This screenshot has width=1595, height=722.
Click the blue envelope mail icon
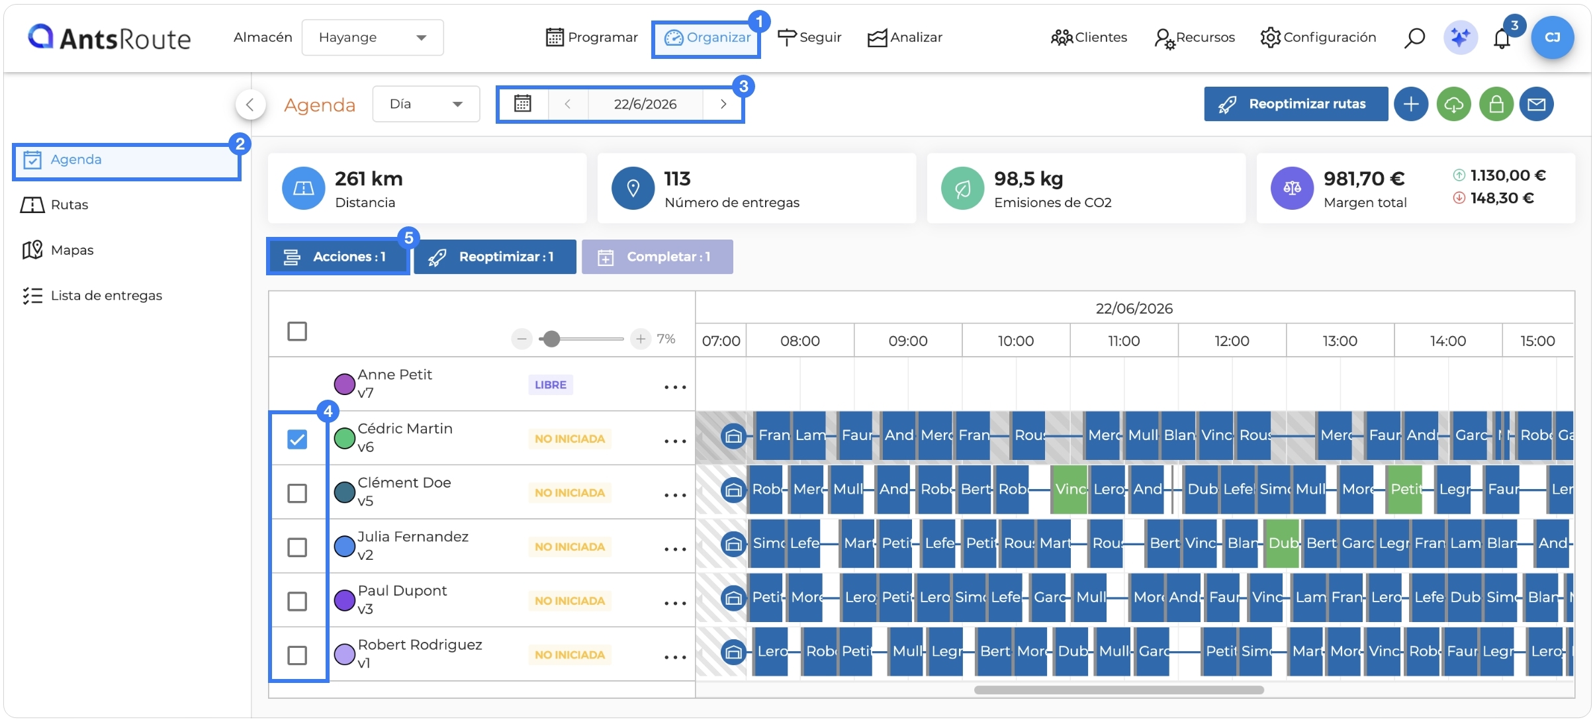coord(1537,104)
